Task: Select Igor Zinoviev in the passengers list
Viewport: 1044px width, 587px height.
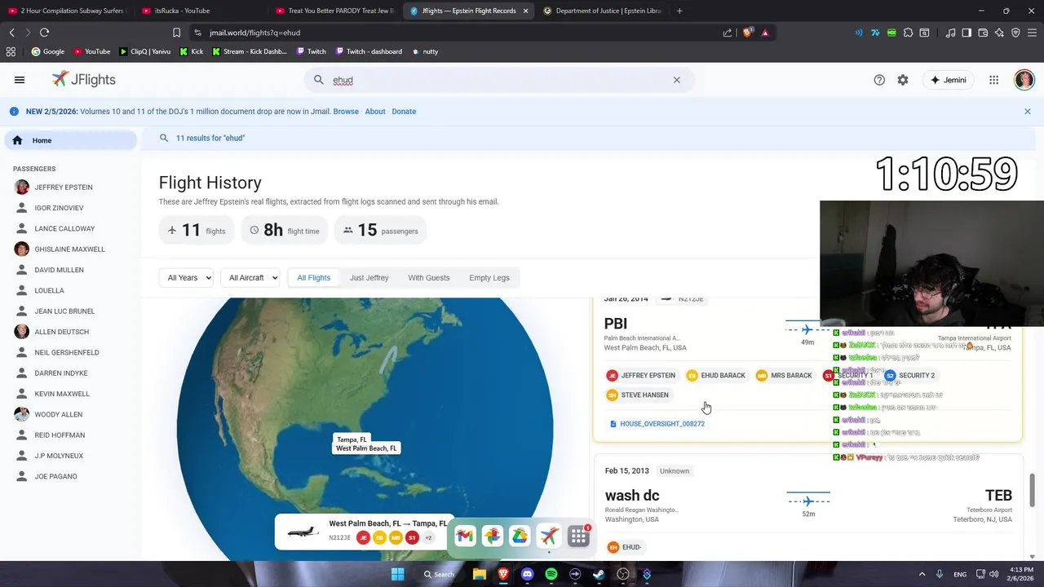Action: [59, 208]
